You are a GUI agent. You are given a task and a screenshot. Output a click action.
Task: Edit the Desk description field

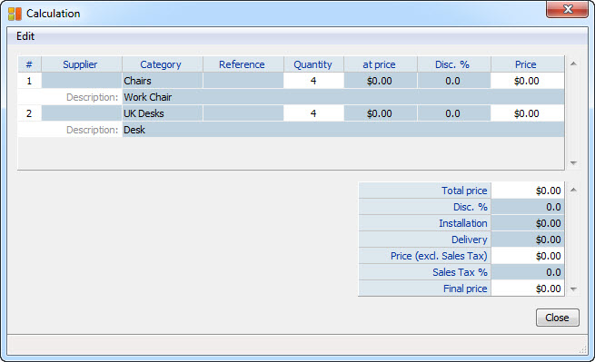coord(343,130)
